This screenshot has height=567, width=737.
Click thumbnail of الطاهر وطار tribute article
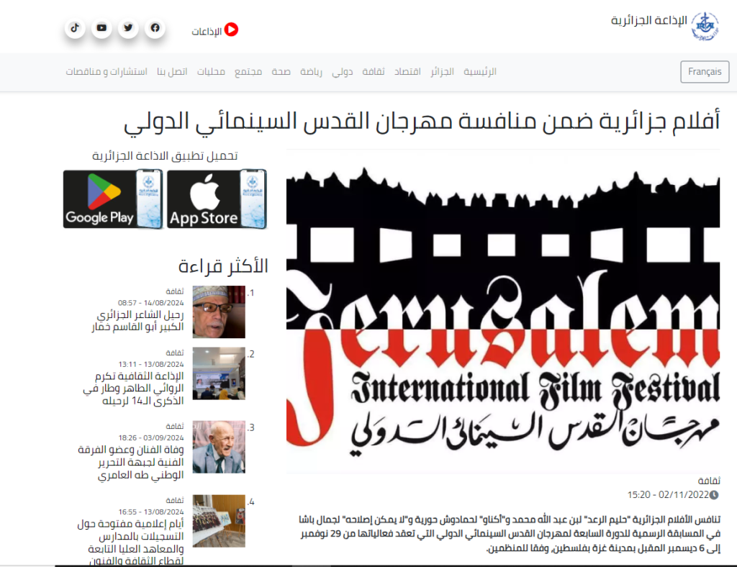tap(219, 373)
